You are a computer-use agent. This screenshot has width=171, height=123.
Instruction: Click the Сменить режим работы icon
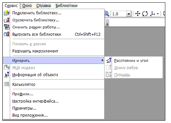(x=7, y=27)
